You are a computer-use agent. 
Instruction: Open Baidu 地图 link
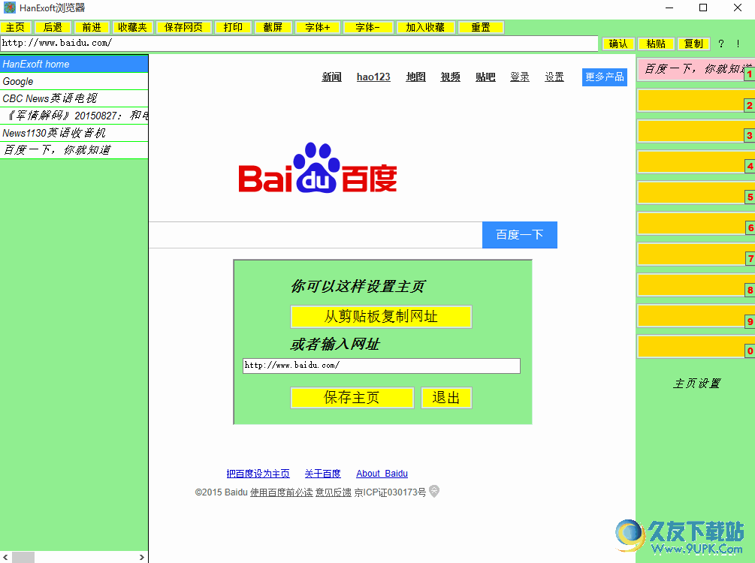415,77
